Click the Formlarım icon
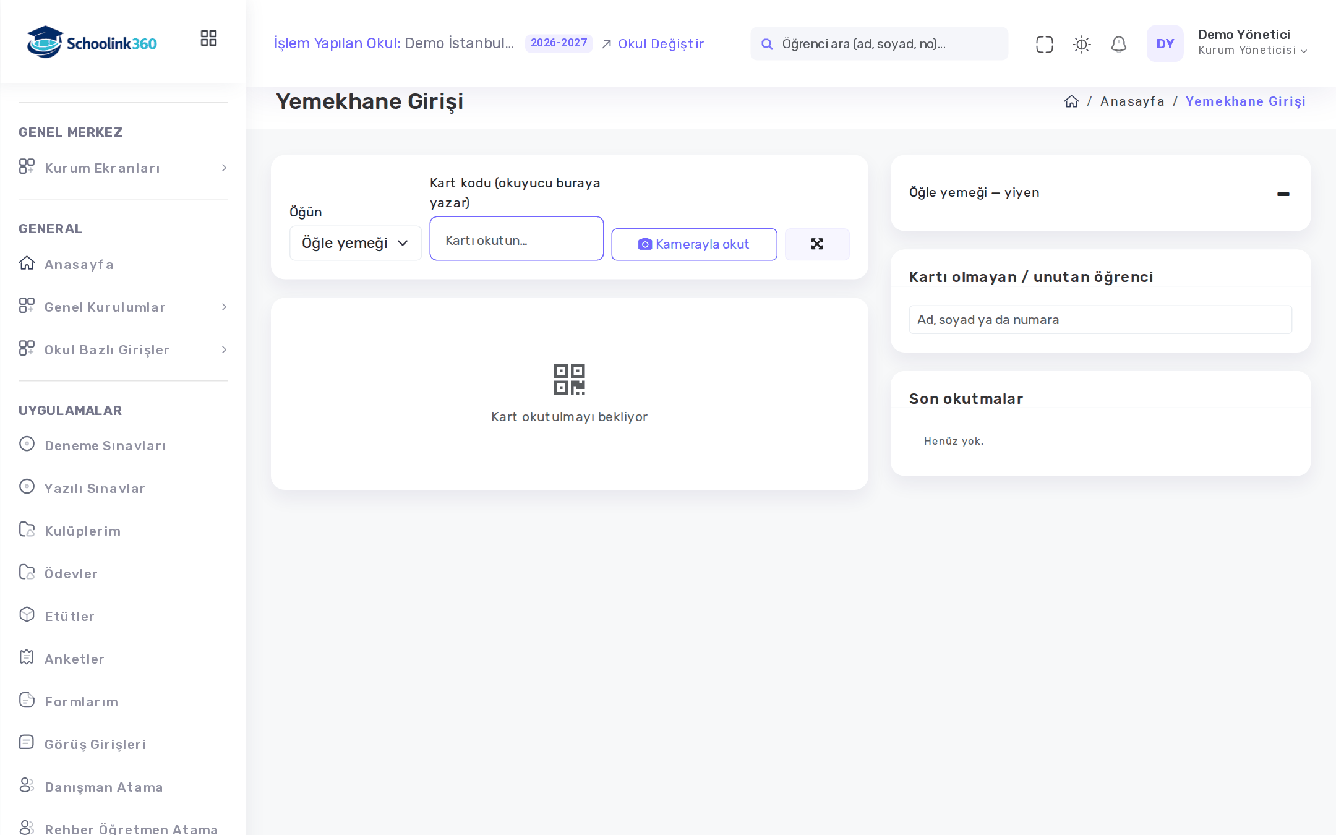The image size is (1336, 835). click(x=27, y=700)
